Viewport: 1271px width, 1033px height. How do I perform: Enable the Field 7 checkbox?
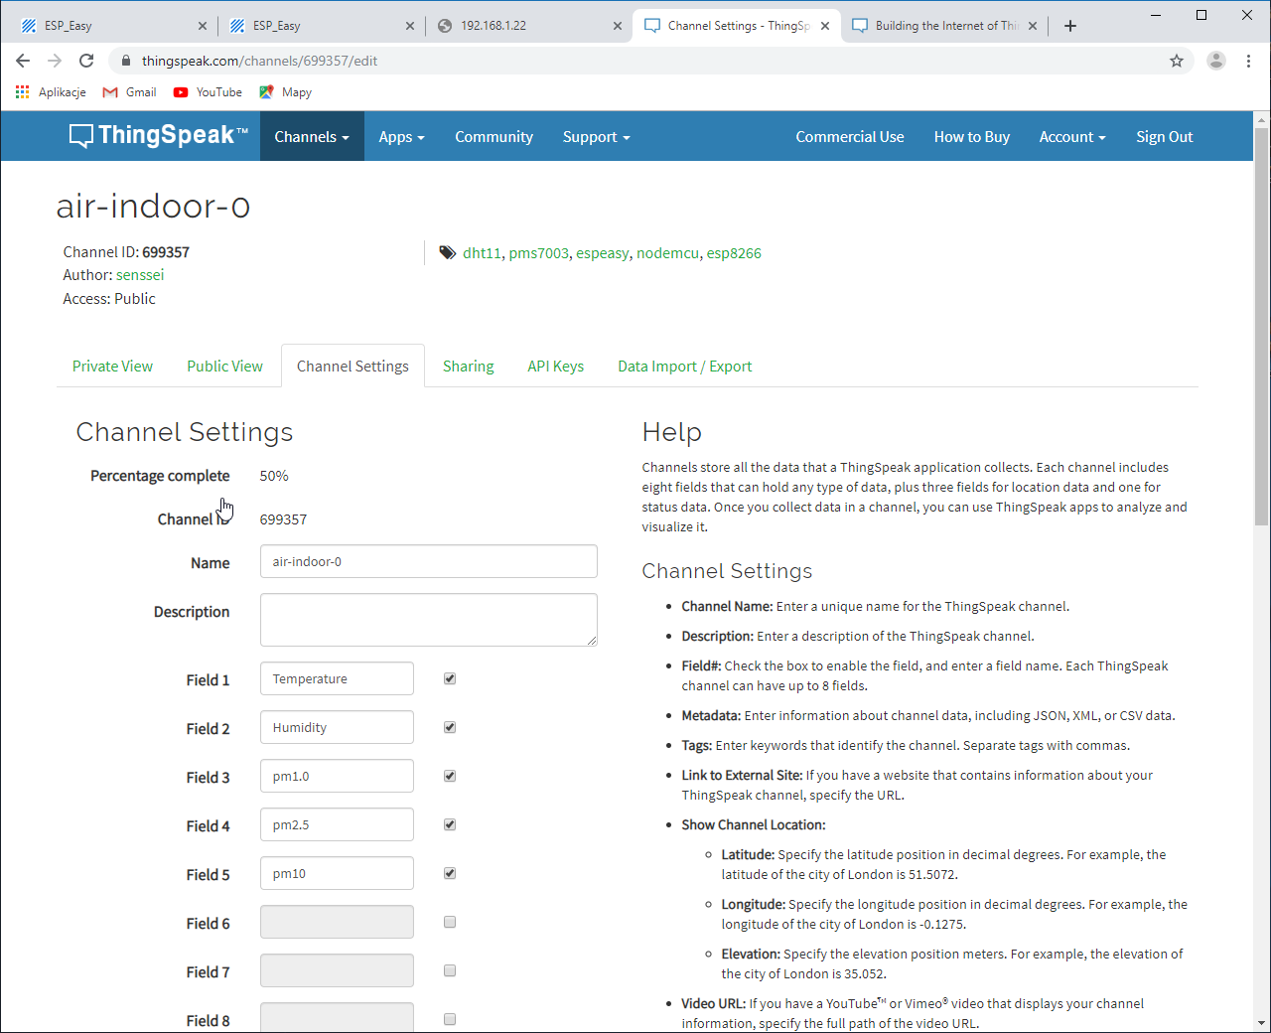(450, 970)
